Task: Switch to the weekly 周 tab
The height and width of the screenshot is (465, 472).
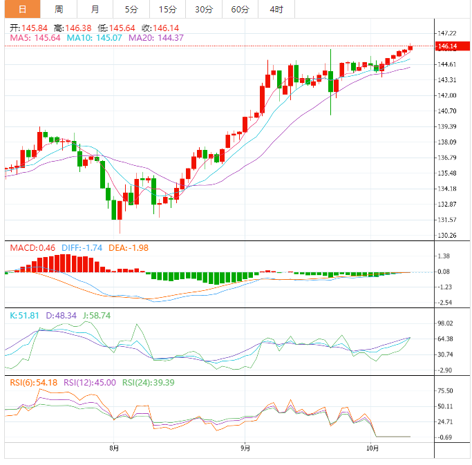Action: point(59,10)
